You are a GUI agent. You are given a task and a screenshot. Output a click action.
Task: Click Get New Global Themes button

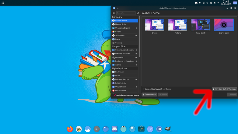[x=224, y=89]
